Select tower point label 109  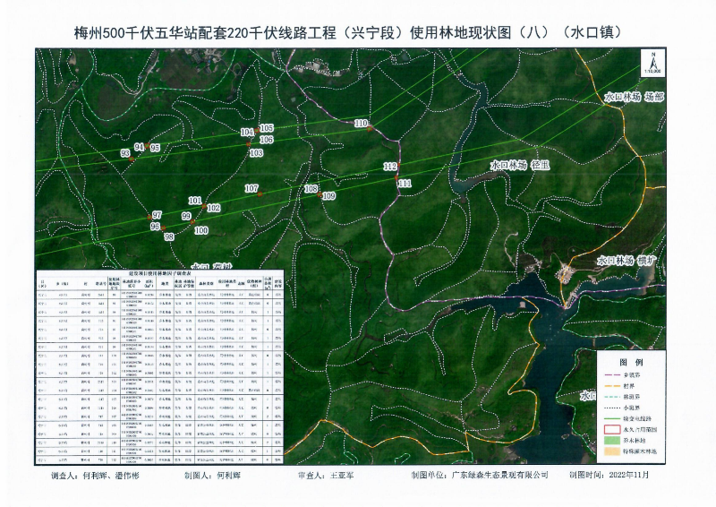point(328,196)
